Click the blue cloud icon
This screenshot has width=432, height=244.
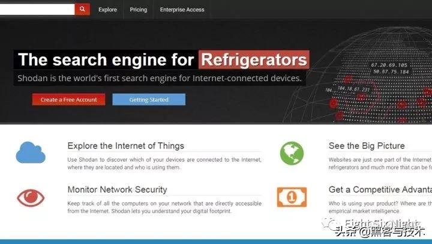[31, 153]
